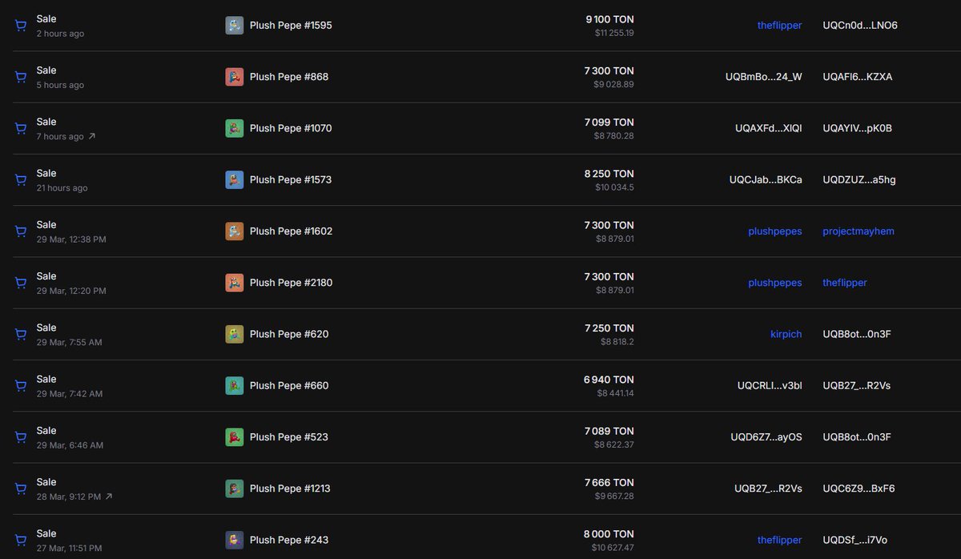Image resolution: width=961 pixels, height=559 pixels.
Task: Open the Plush Pepe #243 item name
Action: [289, 540]
